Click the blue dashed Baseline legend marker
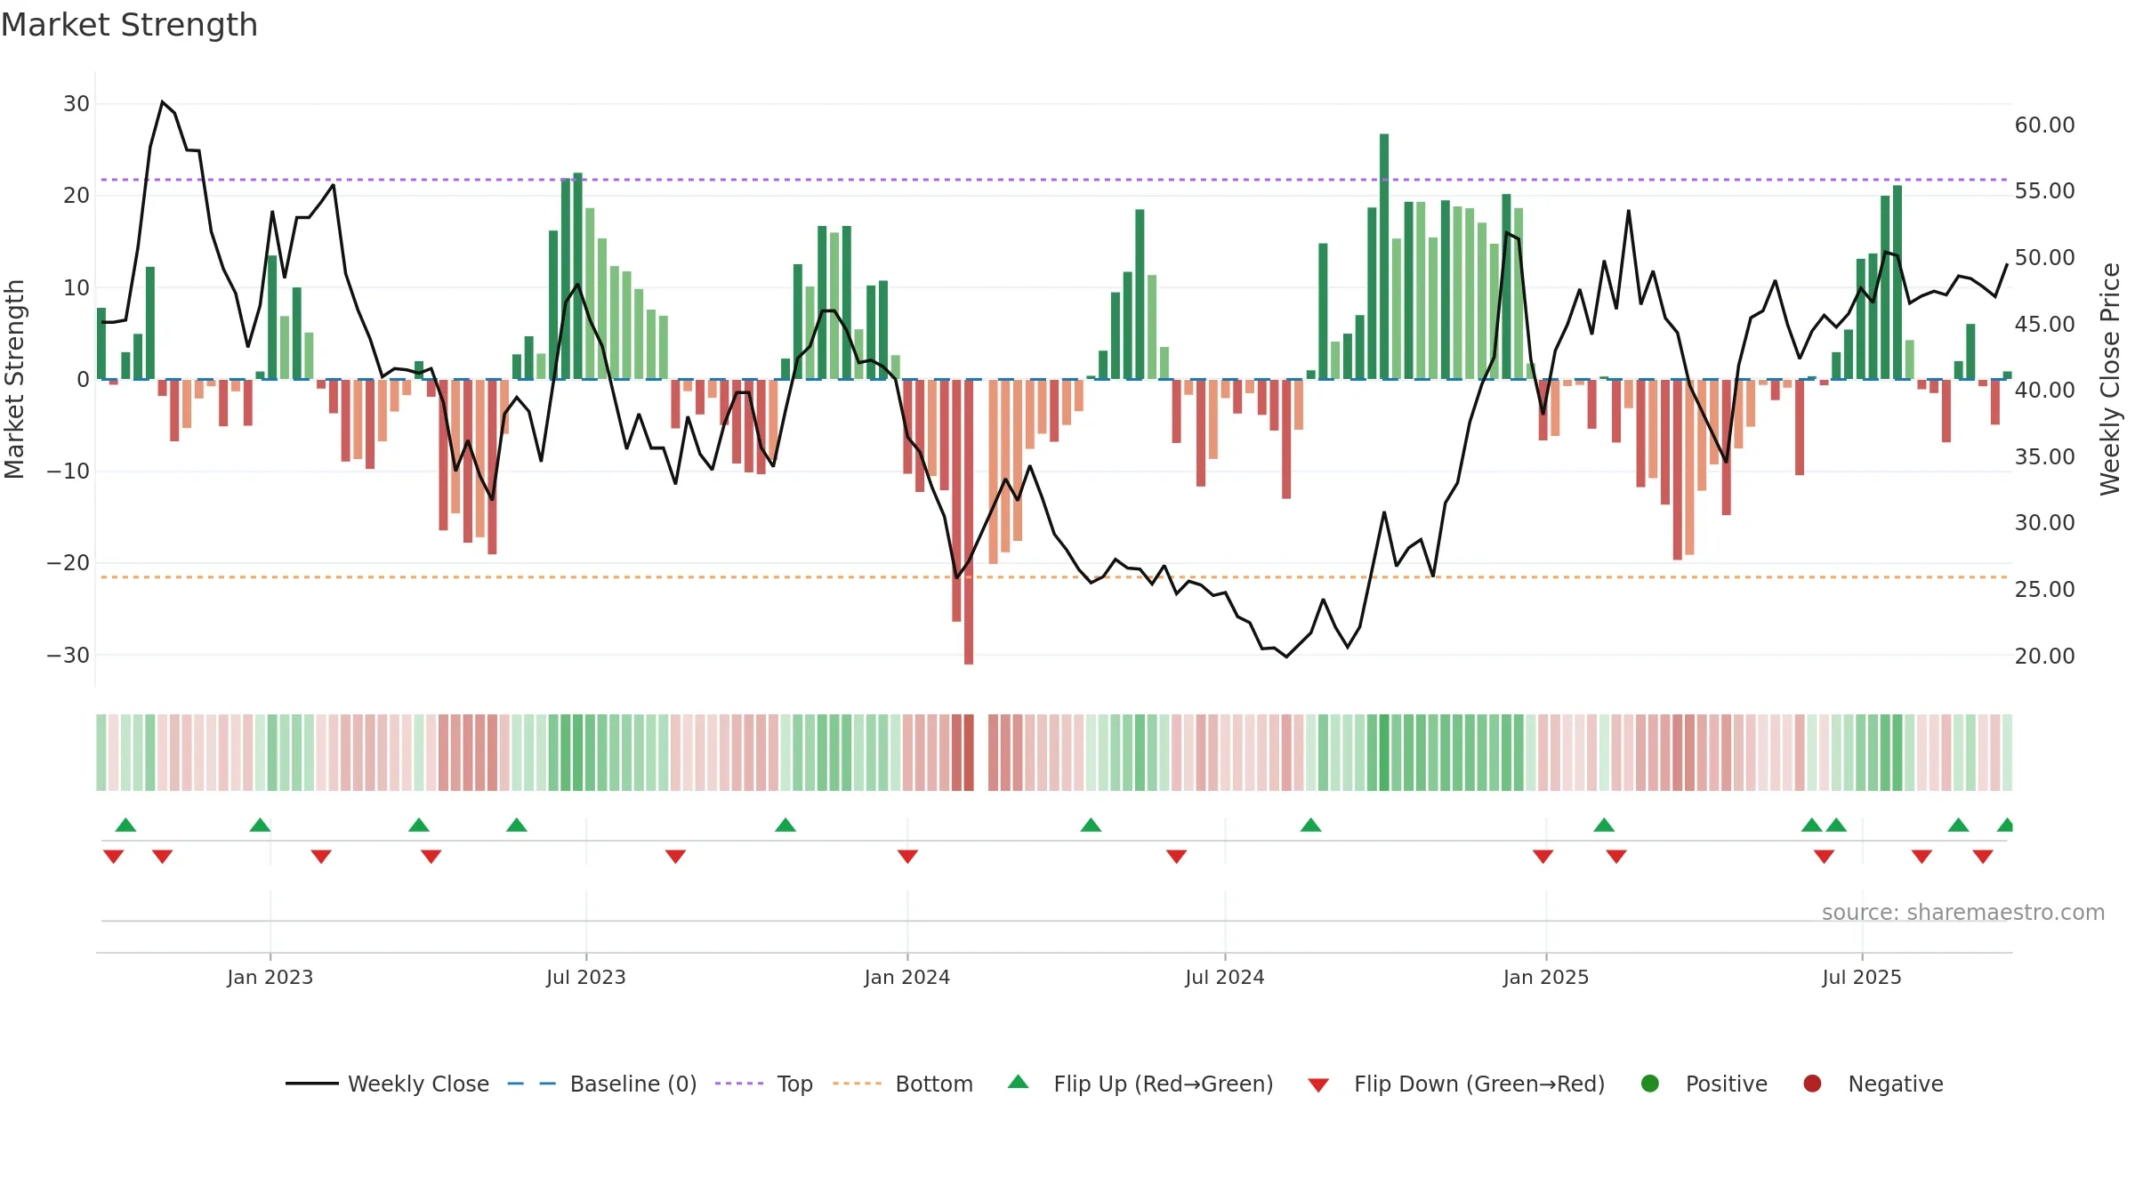Viewport: 2135px width, 1201px height. [x=531, y=1084]
